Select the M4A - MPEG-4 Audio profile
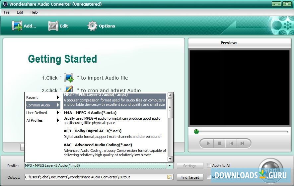Image resolution: width=294 pixels, height=186 pixels. click(114, 118)
